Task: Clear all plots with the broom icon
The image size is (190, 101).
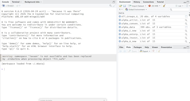Action: 159,51
